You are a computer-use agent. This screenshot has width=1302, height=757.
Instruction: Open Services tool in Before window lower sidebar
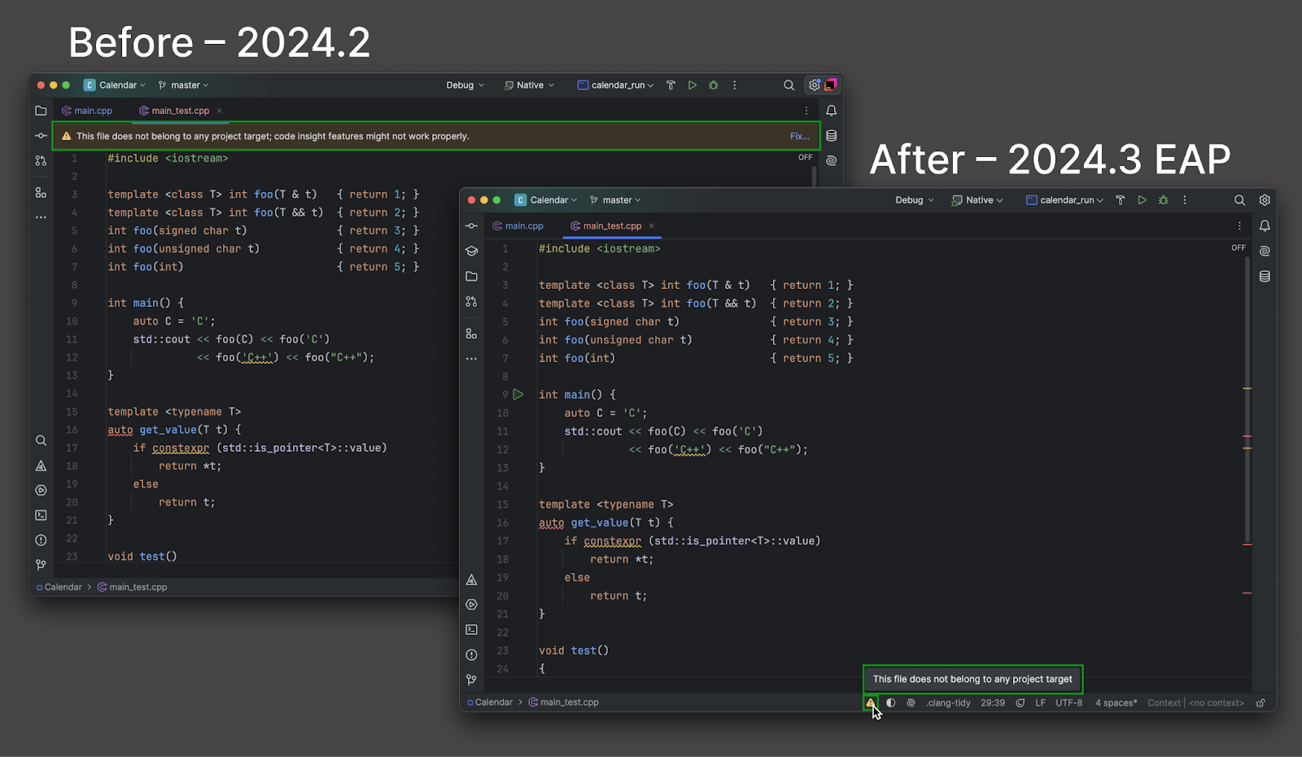41,490
